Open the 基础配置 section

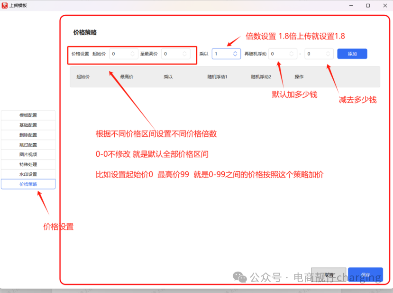pos(27,125)
